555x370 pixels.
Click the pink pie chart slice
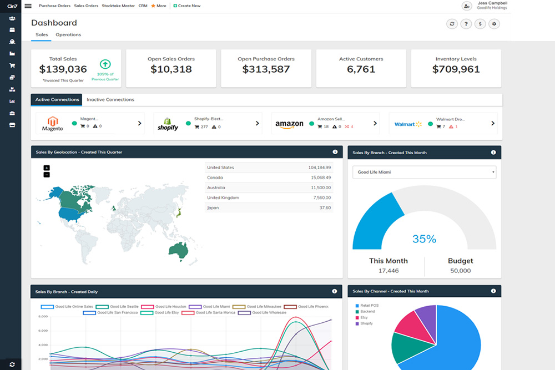(x=415, y=327)
